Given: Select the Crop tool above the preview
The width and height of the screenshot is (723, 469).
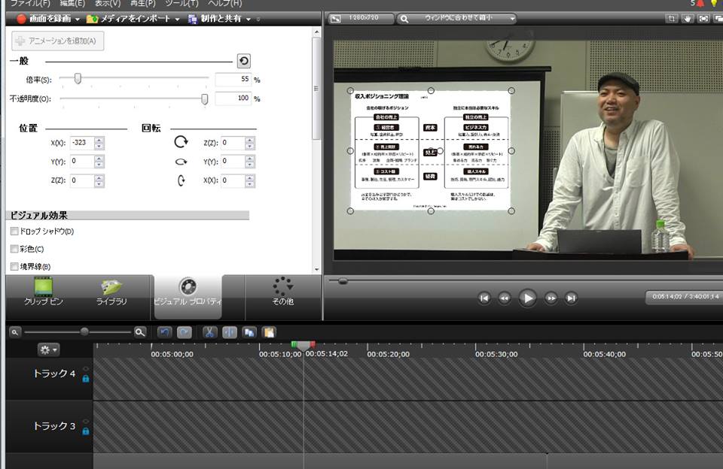Looking at the screenshot, I should pos(670,18).
